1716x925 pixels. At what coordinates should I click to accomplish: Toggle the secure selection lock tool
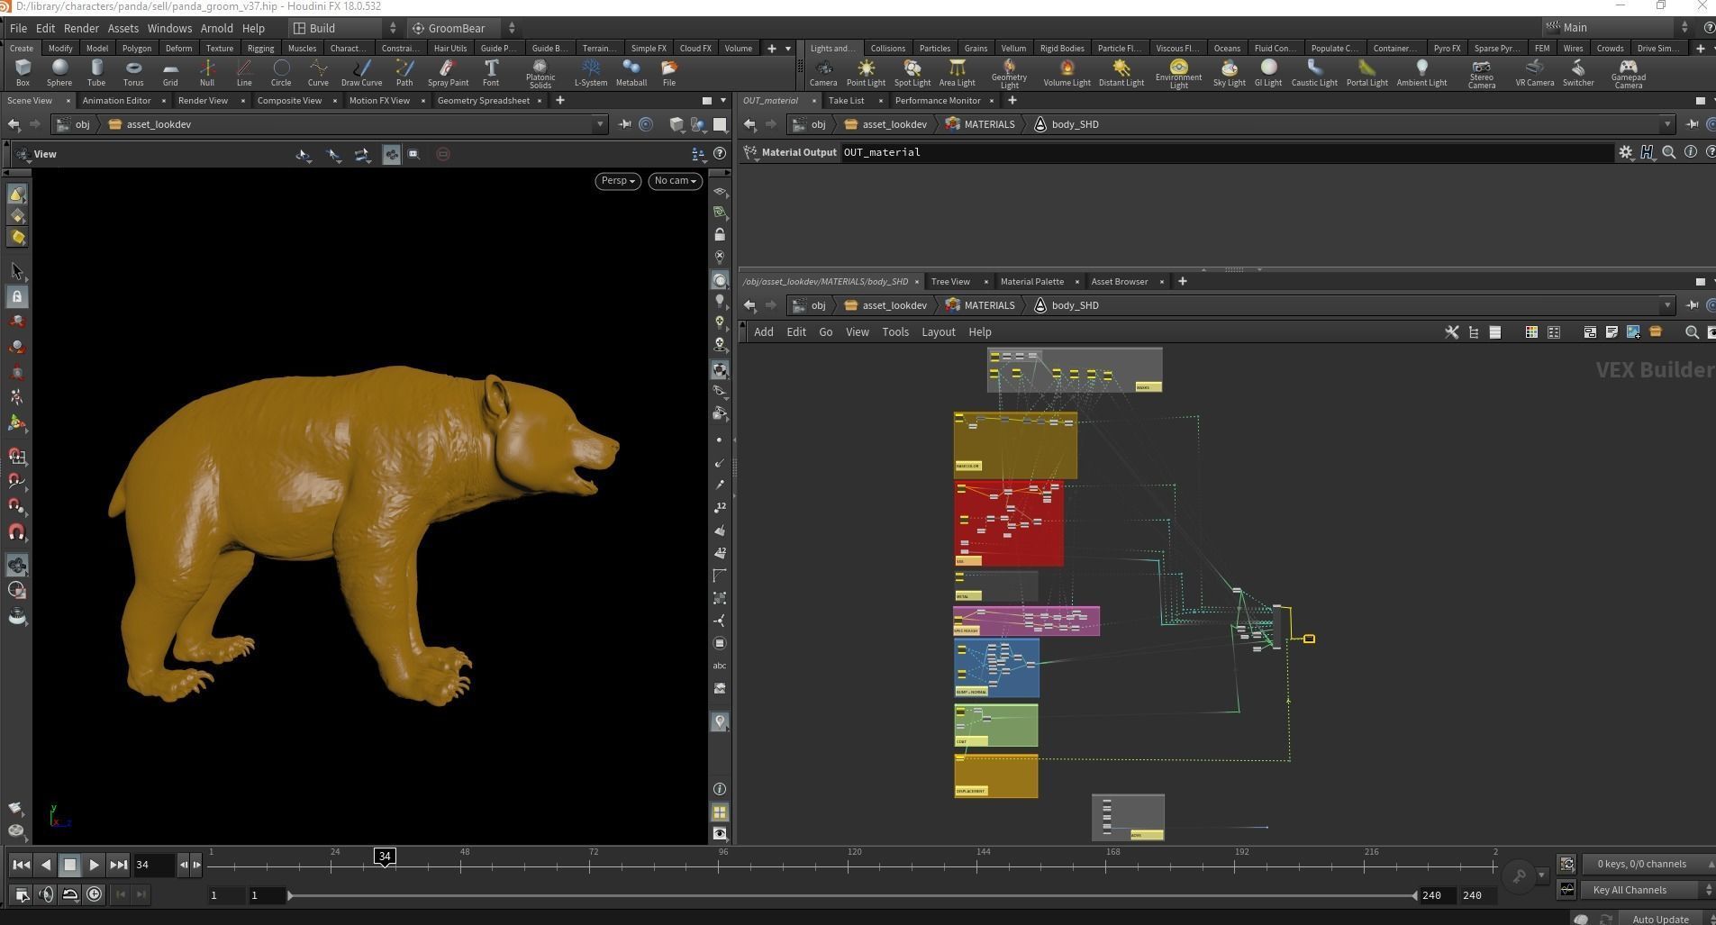coord(17,296)
